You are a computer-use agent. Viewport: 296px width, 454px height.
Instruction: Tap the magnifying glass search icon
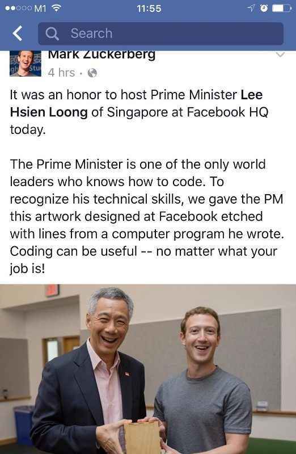[x=52, y=34]
